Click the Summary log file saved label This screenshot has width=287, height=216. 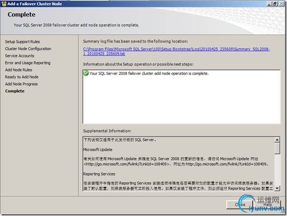[x=135, y=41]
